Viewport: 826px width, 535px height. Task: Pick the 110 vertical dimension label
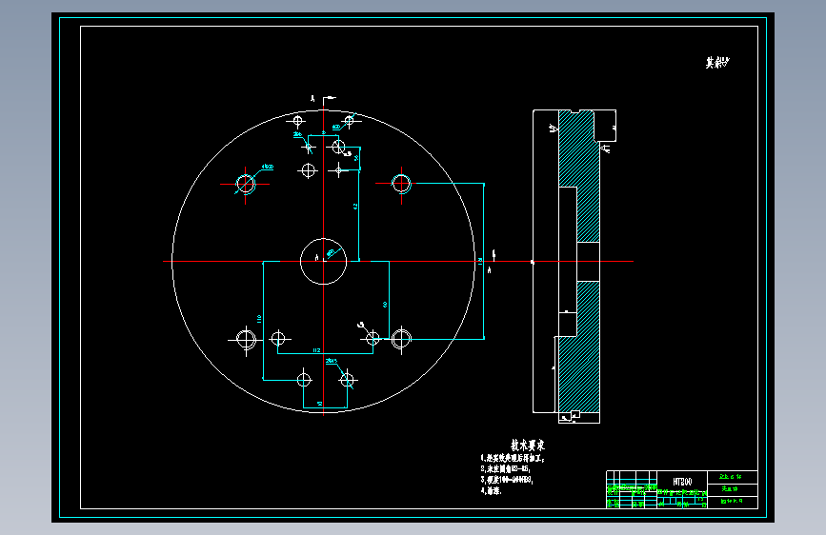point(259,319)
